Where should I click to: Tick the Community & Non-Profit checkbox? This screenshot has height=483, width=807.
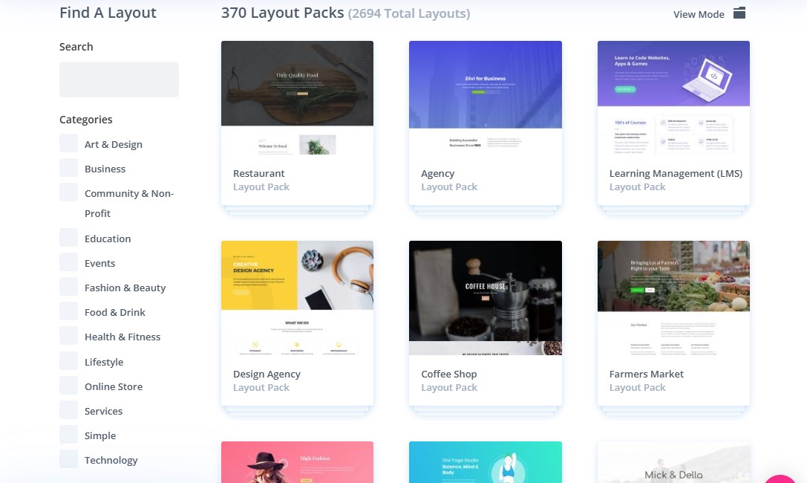pos(68,192)
